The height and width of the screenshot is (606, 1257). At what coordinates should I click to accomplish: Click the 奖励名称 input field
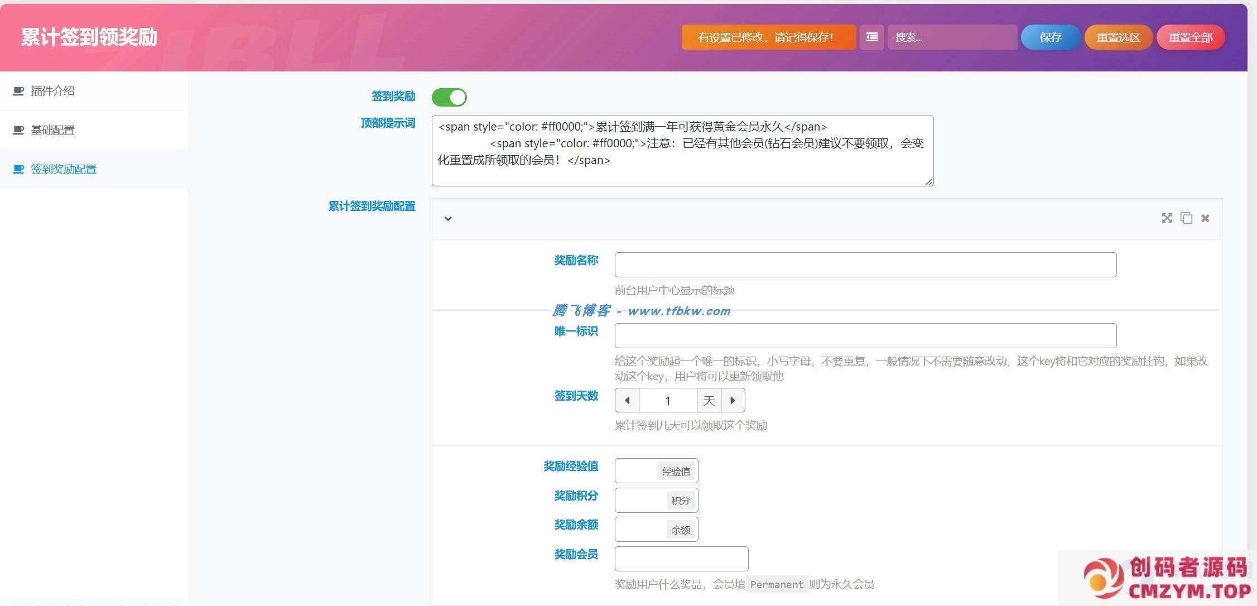(x=865, y=264)
